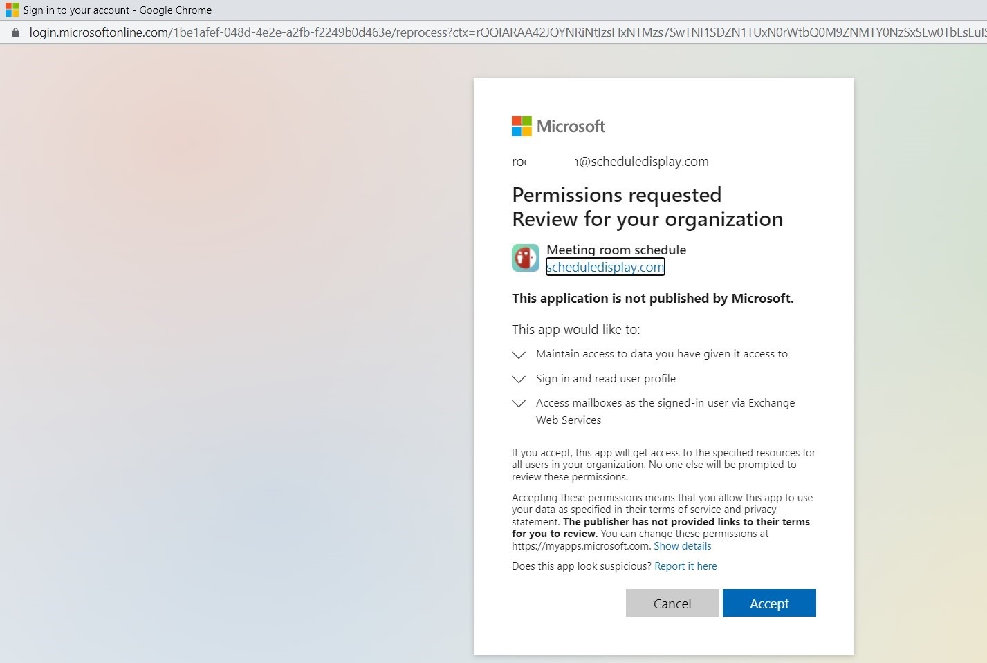Click the 'If you accept, this app' paragraph
This screenshot has width=987, height=663.
(x=663, y=465)
